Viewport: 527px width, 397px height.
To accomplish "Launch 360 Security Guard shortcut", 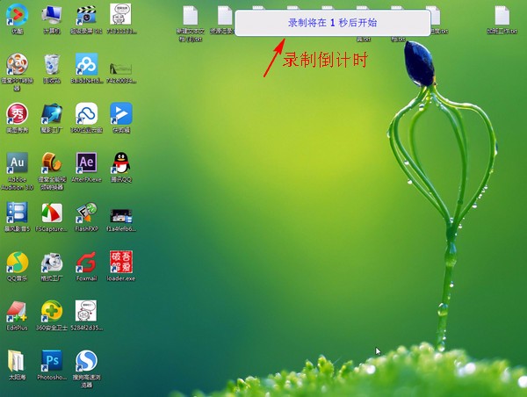I will [x=52, y=315].
